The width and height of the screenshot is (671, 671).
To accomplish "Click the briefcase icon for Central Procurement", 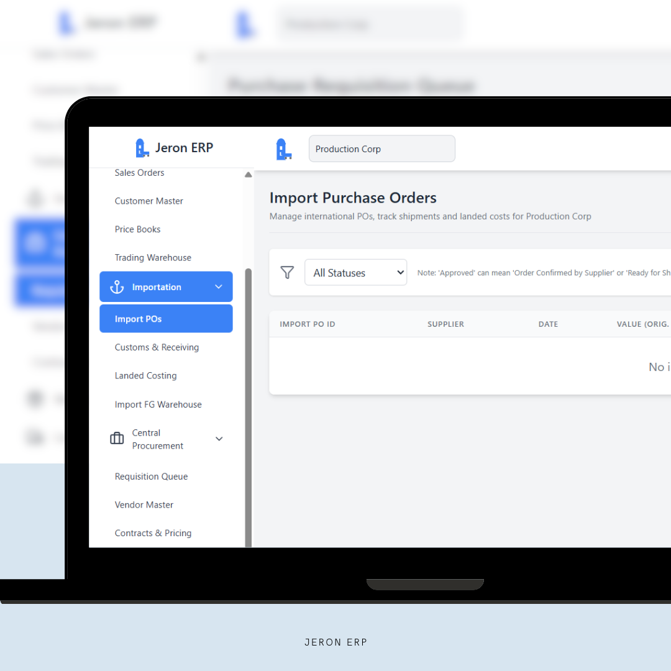I will tap(117, 439).
